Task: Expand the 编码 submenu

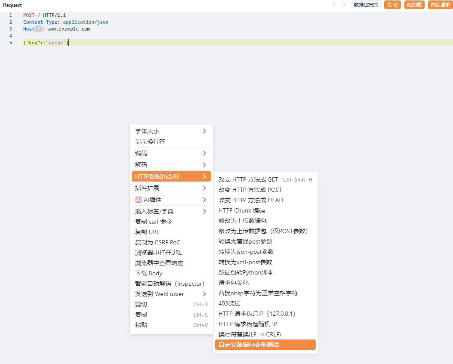Action: pos(171,153)
